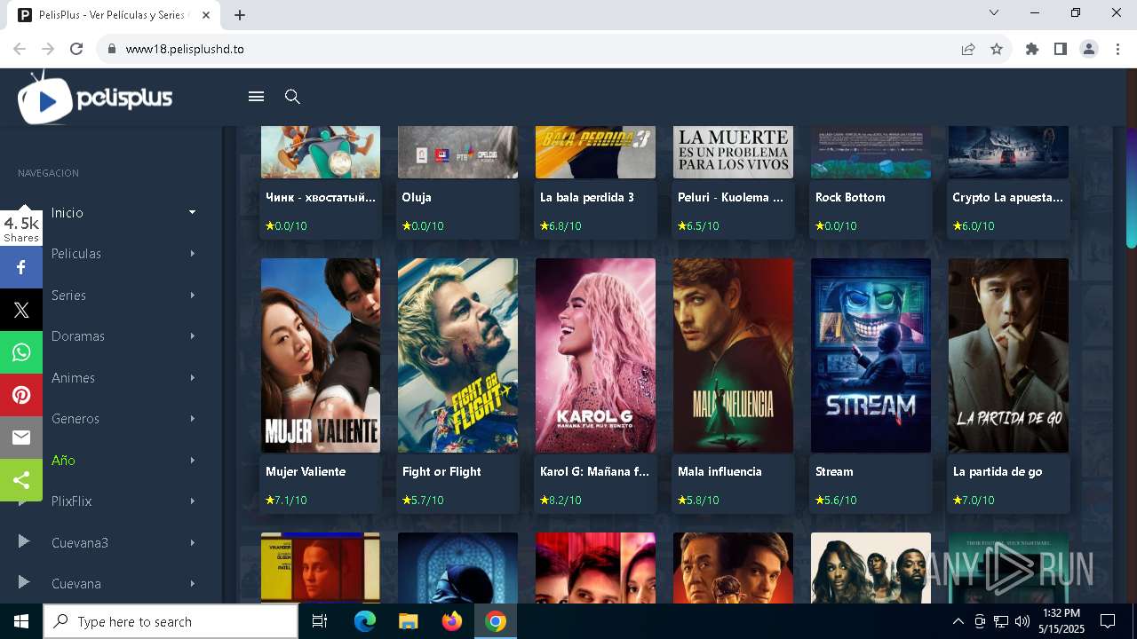Click the PelisPlus logo

coord(95,99)
